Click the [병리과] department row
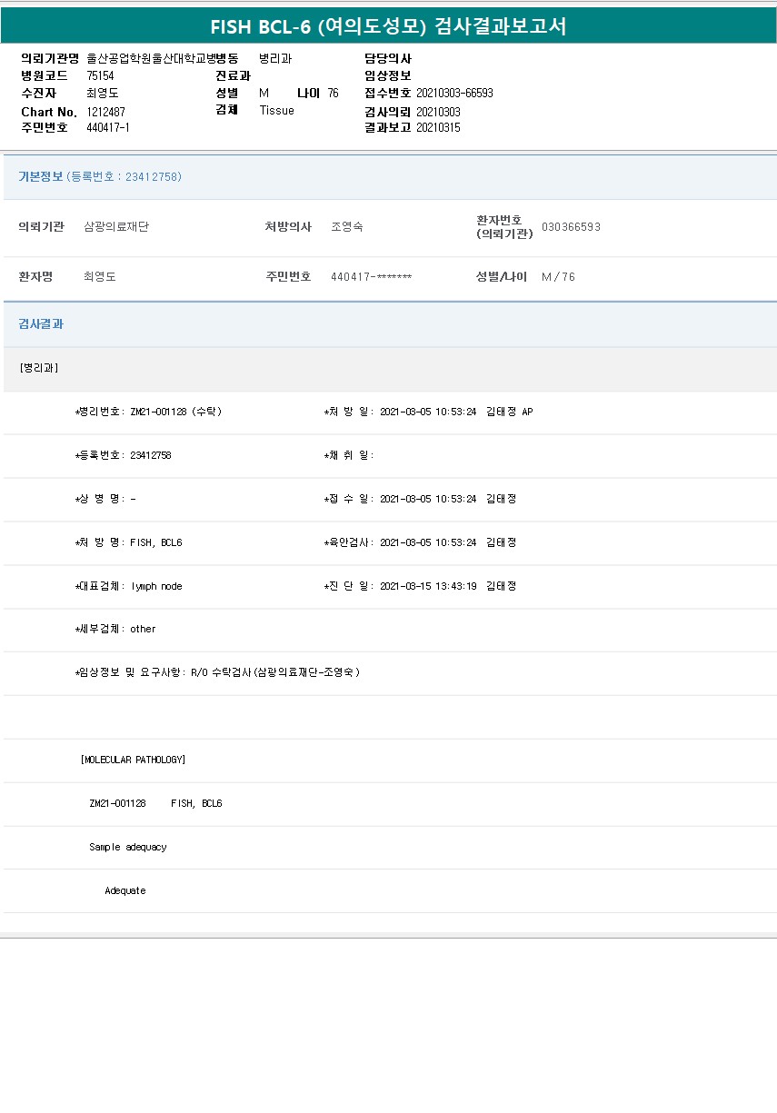 point(39,368)
